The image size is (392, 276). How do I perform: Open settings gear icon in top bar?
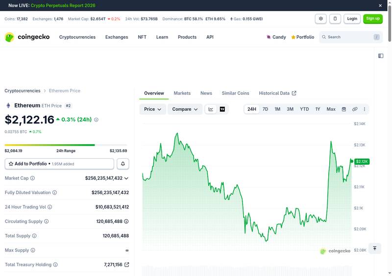pos(321,19)
